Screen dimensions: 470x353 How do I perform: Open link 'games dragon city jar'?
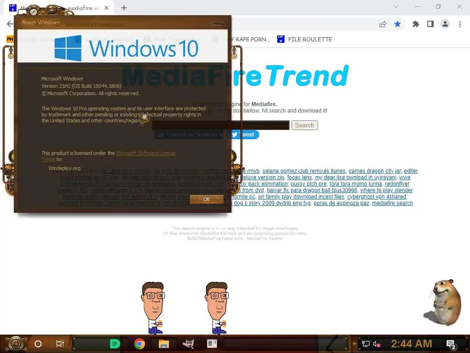pyautogui.click(x=375, y=171)
